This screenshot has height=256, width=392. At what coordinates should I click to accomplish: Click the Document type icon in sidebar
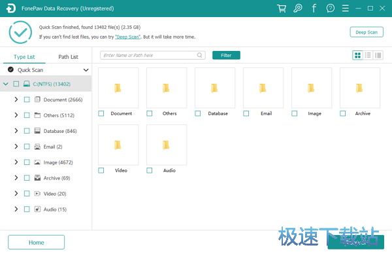[37, 100]
